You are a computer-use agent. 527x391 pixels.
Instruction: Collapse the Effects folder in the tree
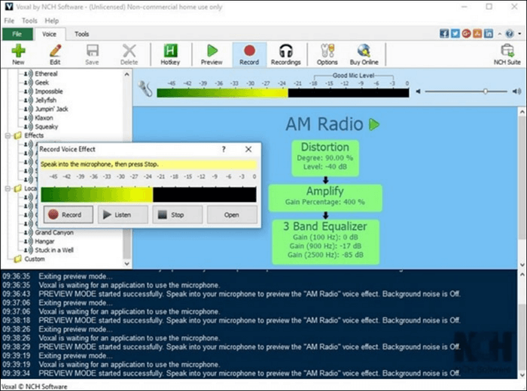pyautogui.click(x=8, y=135)
